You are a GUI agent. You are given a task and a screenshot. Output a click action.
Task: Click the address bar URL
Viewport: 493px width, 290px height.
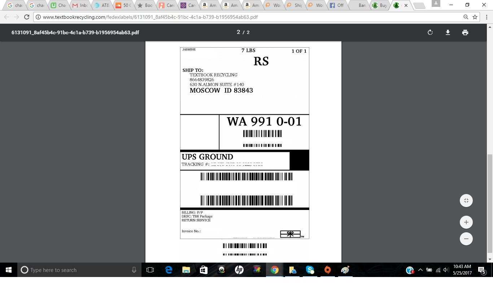[150, 17]
